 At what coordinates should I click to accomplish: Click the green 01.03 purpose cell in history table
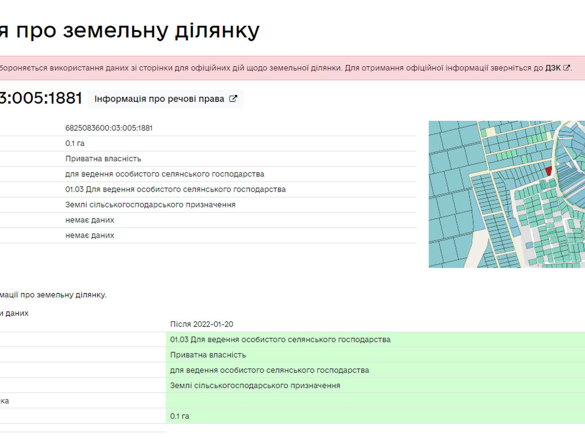coord(375,339)
